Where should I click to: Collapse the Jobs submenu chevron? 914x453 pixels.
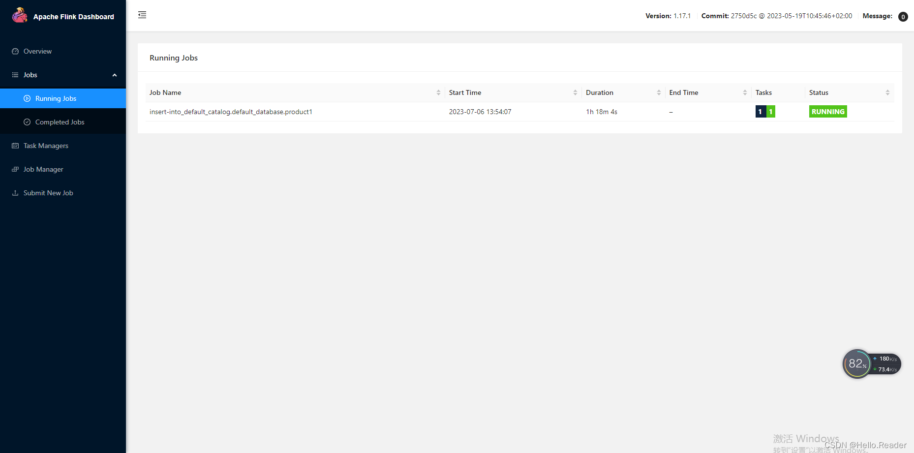tap(115, 75)
